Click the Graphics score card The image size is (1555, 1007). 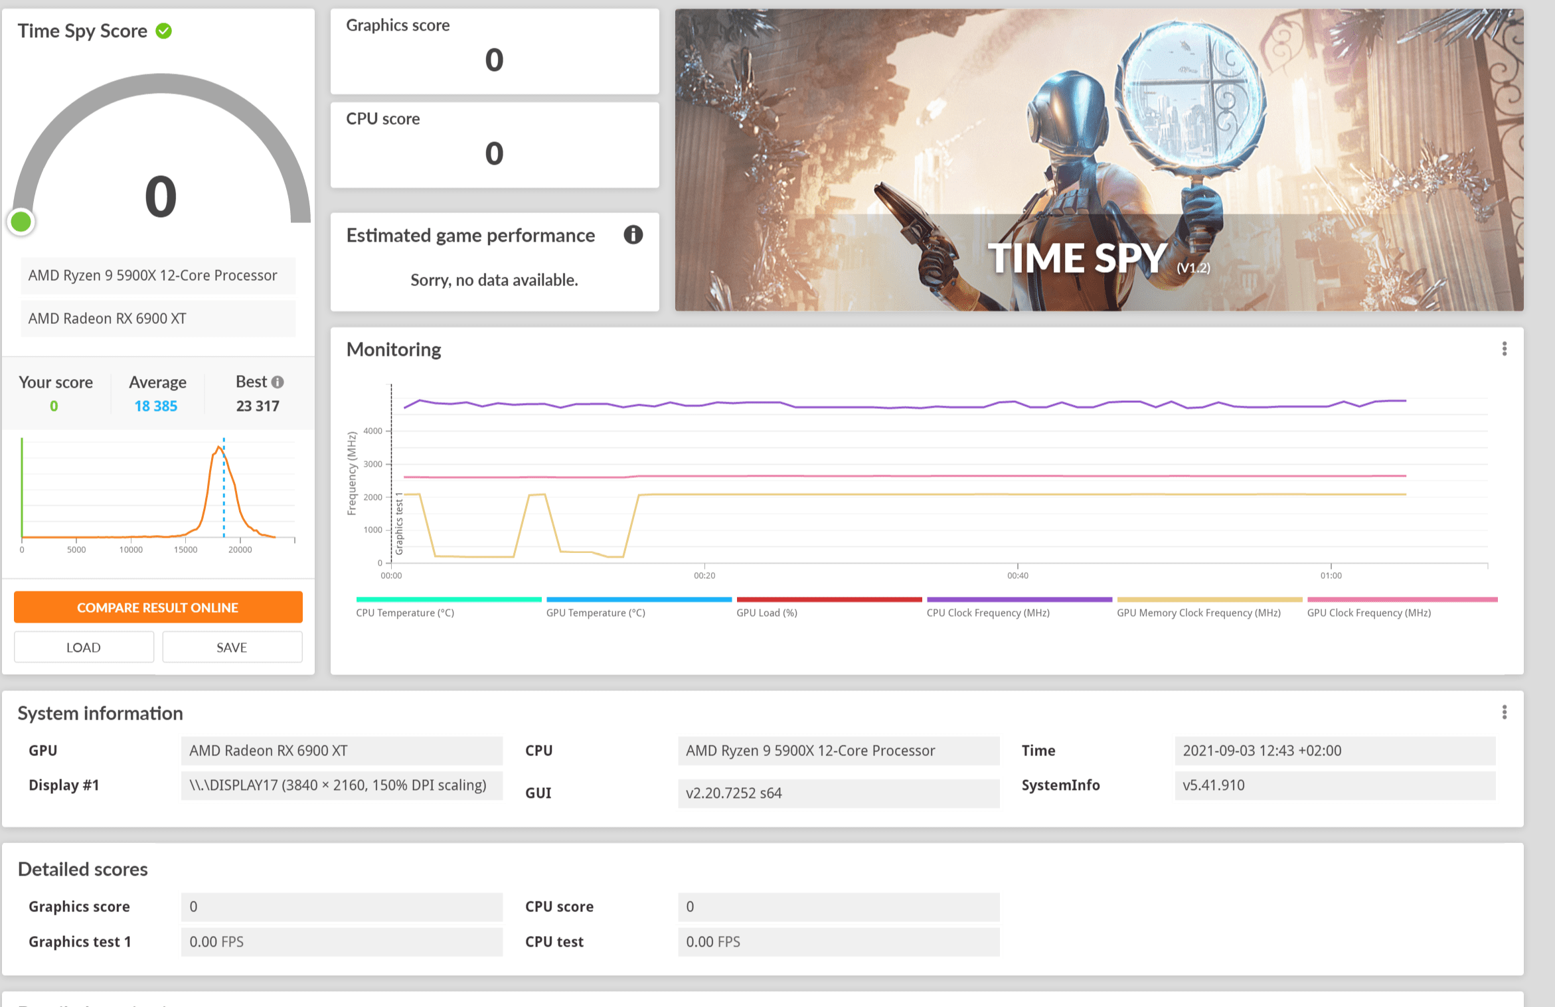click(x=495, y=51)
